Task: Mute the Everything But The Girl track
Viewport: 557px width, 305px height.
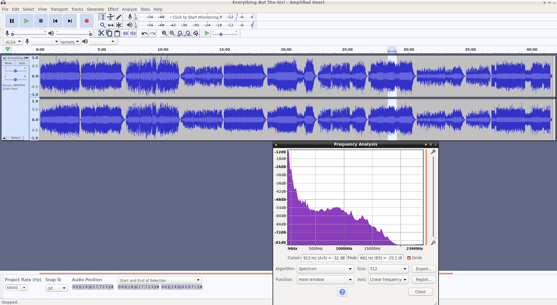Action: [8, 63]
